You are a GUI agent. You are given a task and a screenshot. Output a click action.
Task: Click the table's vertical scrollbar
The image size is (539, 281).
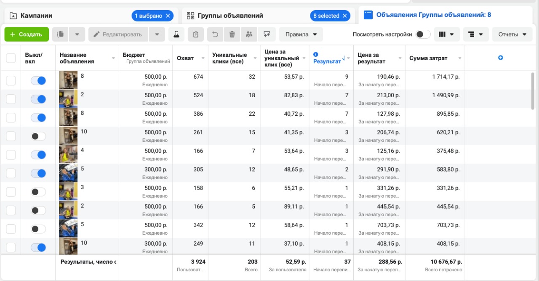coord(532,90)
